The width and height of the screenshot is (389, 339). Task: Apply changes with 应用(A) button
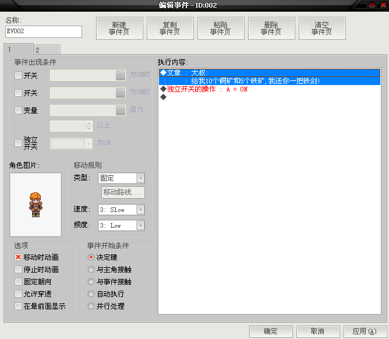click(x=365, y=331)
